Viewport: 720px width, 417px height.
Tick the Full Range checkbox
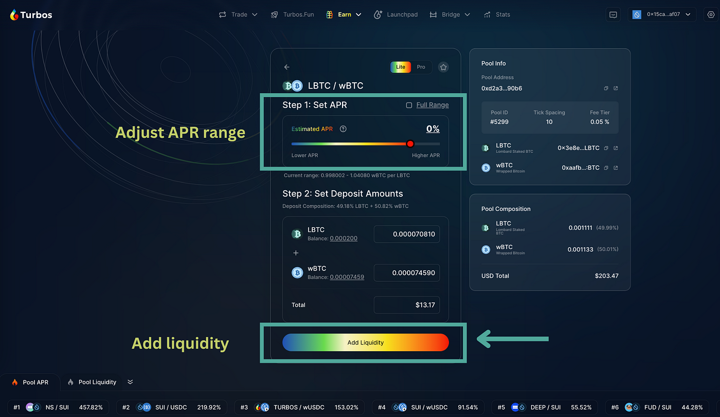pos(409,105)
